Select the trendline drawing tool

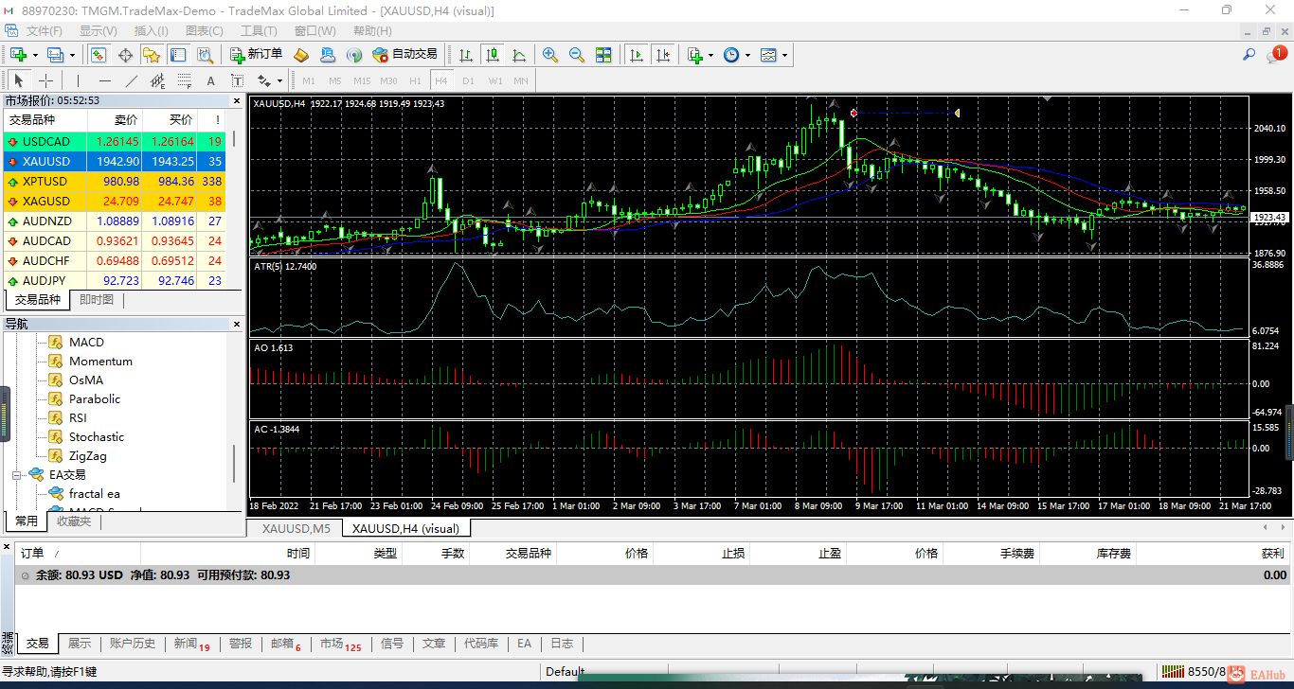tap(132, 80)
